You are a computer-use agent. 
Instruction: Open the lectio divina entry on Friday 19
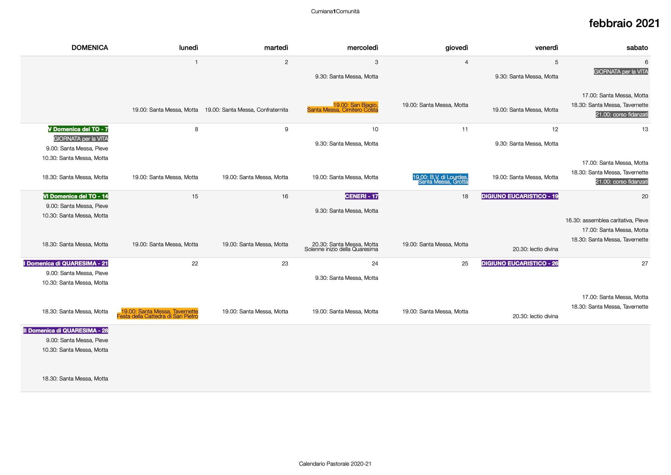pyautogui.click(x=535, y=249)
